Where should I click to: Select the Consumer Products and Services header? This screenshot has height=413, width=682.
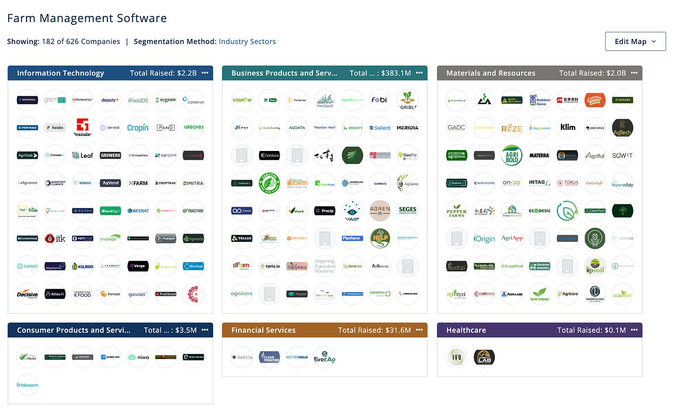coord(110,330)
